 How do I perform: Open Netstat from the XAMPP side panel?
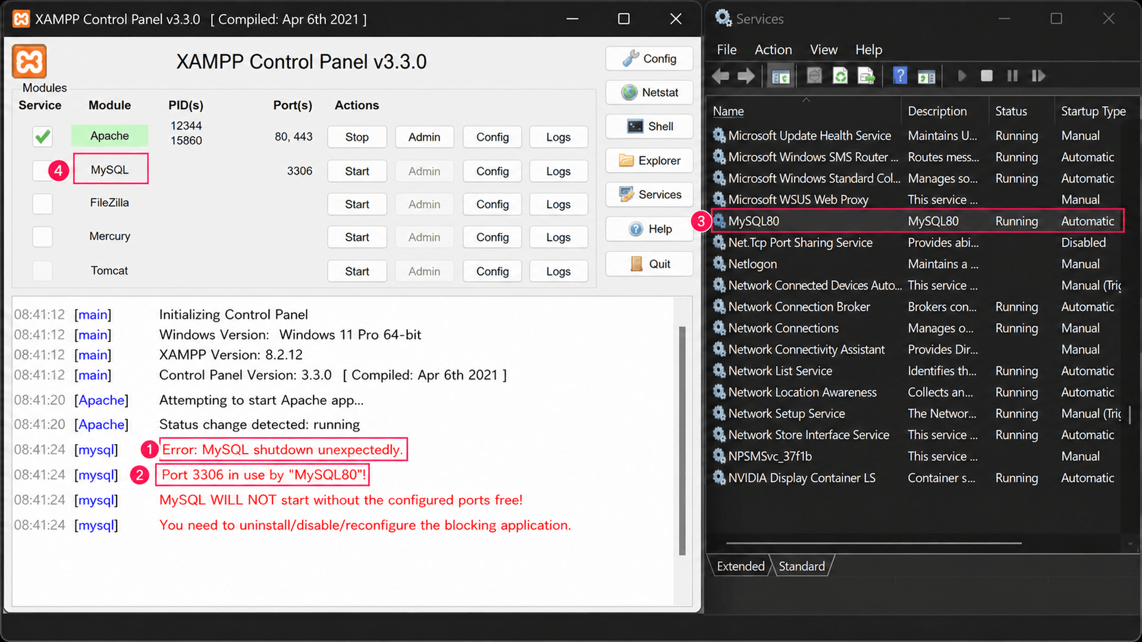pos(650,92)
